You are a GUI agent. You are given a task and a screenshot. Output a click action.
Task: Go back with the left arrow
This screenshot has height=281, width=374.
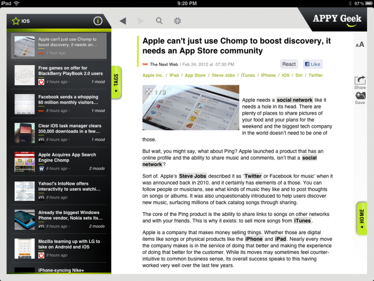(x=123, y=21)
